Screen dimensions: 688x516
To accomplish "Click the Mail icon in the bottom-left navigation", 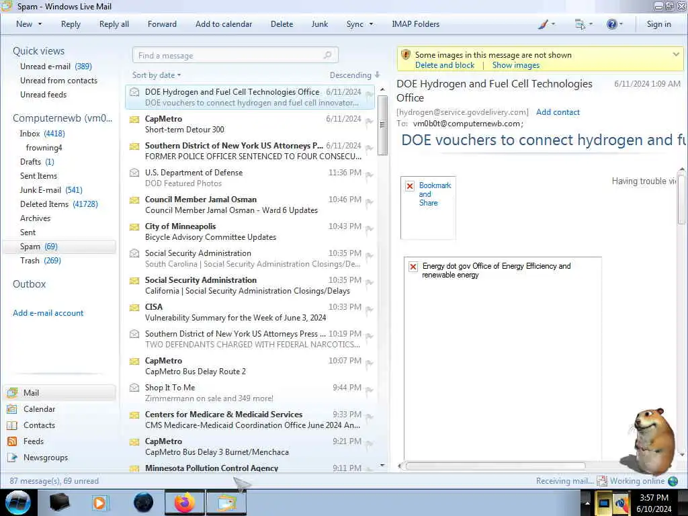I will (x=12, y=392).
